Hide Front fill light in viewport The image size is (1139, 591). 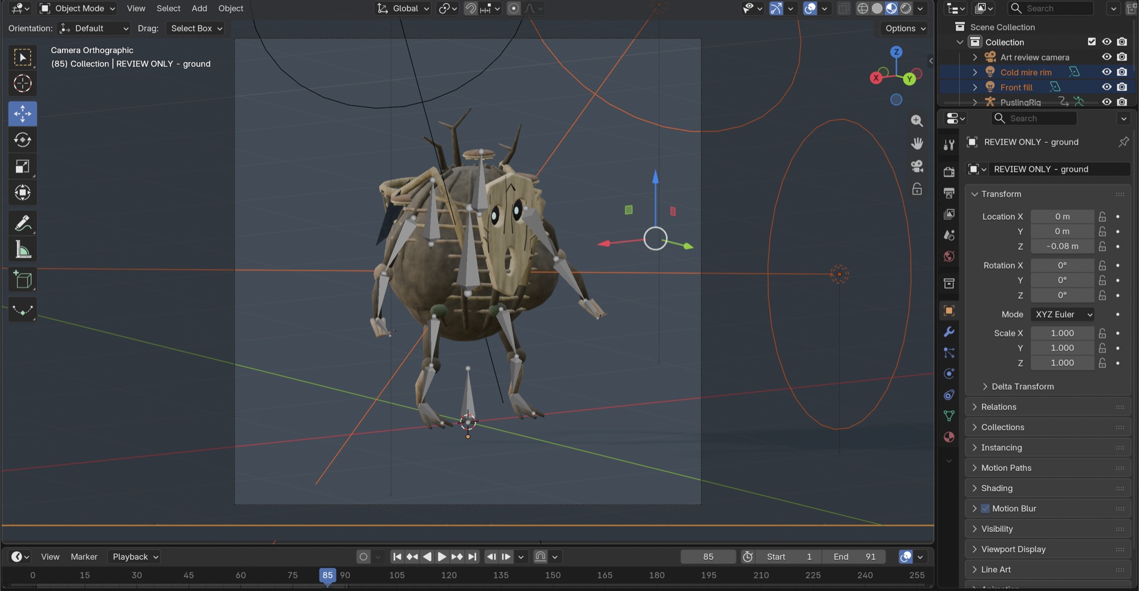pos(1107,87)
